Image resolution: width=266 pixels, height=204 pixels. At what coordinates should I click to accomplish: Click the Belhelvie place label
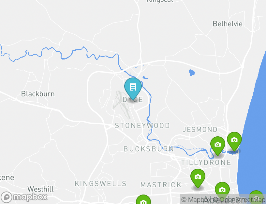(228, 24)
